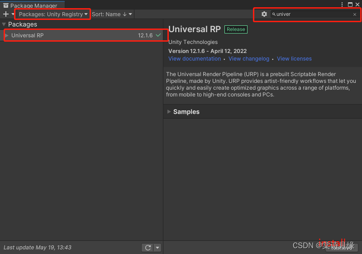Click the version 12.1.6 in list
362x254 pixels.
click(x=145, y=35)
